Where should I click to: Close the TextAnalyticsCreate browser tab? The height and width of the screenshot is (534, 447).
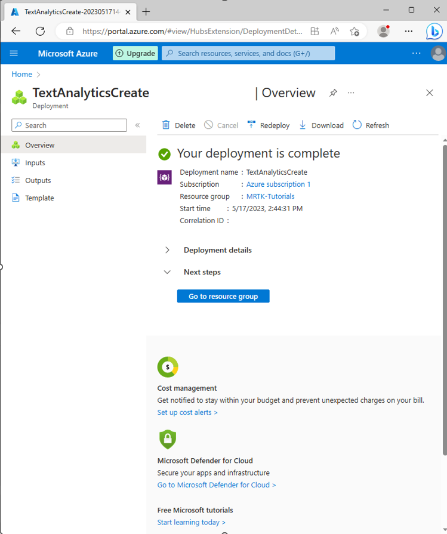point(128,12)
